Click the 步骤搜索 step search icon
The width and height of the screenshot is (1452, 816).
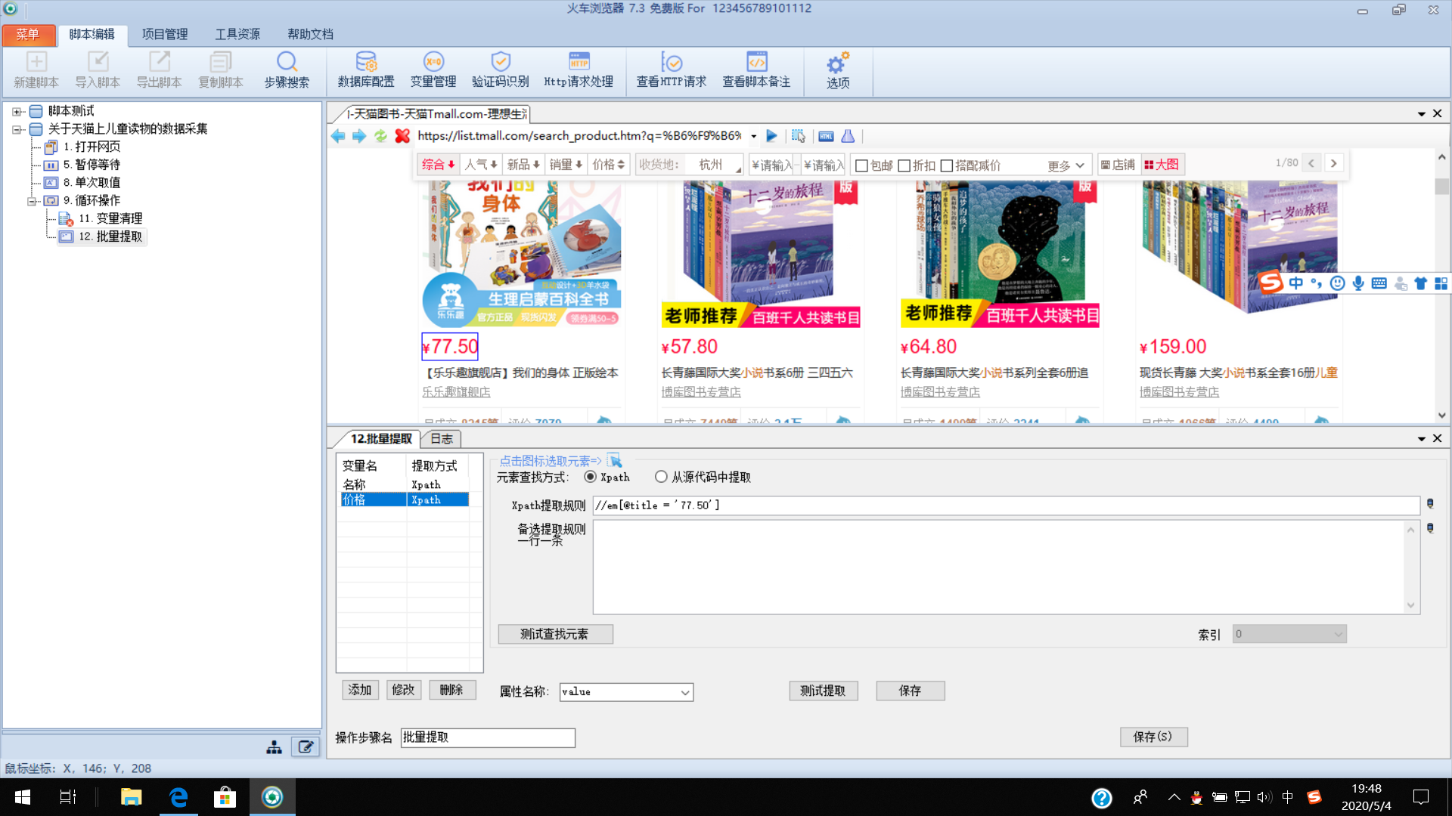287,70
